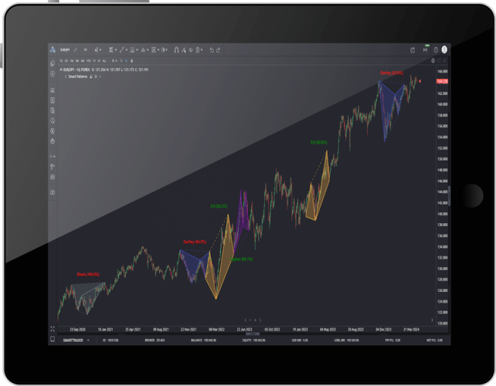This screenshot has width=496, height=386.
Task: Jump to latest bar with right-edge chevron
Action: 432,320
